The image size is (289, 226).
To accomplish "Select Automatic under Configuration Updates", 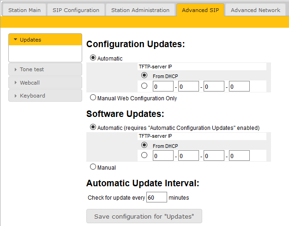I will [93, 58].
